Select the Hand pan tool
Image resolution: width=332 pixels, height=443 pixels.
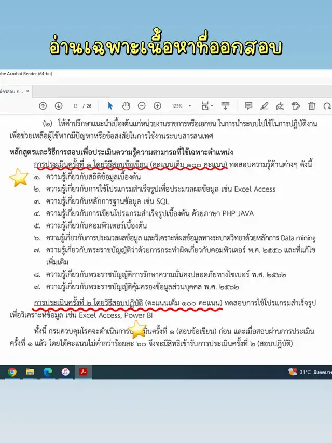pyautogui.click(x=126, y=106)
